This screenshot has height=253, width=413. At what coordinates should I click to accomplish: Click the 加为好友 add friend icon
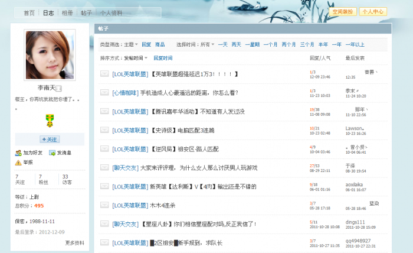click(x=18, y=153)
